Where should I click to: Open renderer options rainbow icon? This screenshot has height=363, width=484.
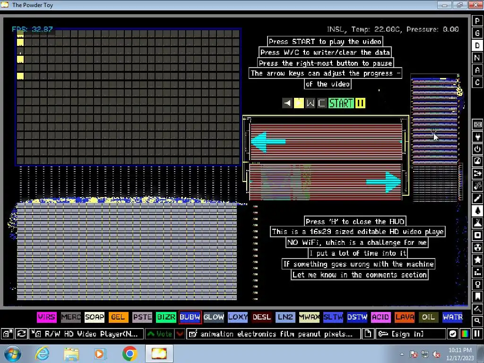click(x=465, y=334)
